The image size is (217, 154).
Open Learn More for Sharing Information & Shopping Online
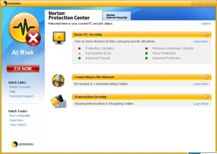(201, 104)
